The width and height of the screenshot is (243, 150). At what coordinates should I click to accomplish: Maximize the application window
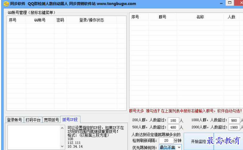click(x=230, y=3)
